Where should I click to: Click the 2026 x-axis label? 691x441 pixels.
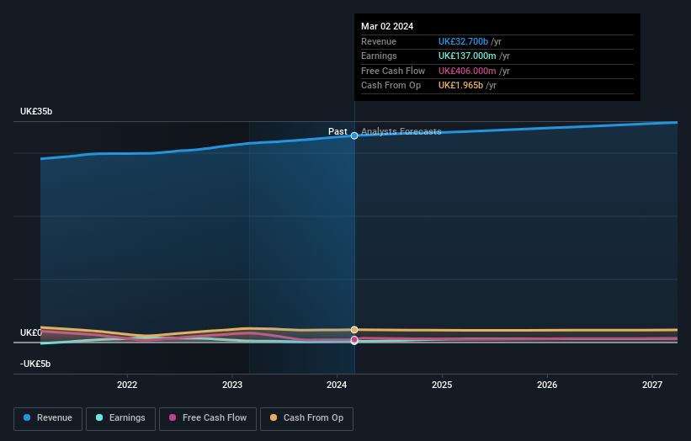547,385
